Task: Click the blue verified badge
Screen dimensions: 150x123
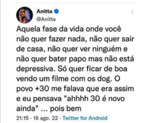Action: (x=56, y=11)
